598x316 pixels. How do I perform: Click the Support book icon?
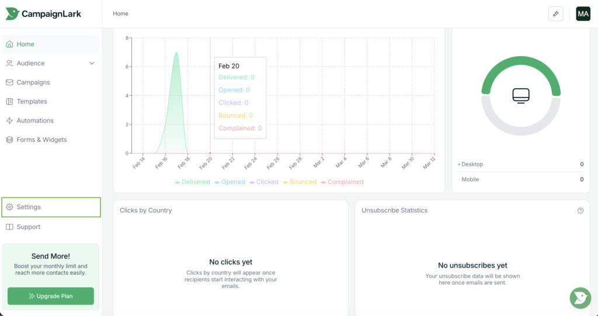point(9,227)
